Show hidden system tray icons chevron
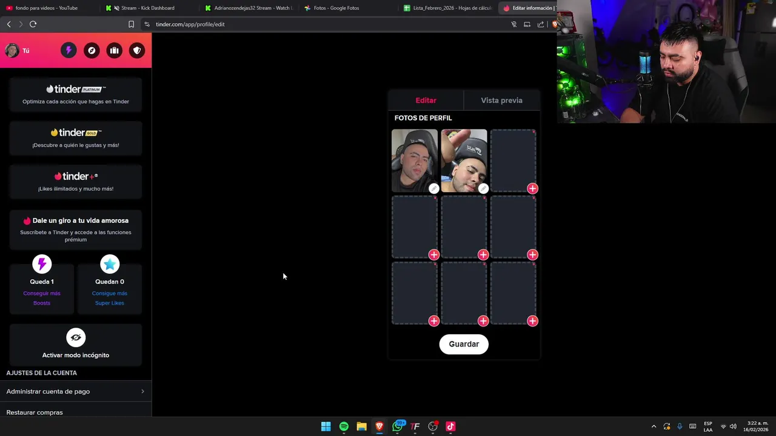The height and width of the screenshot is (436, 776). 654,426
